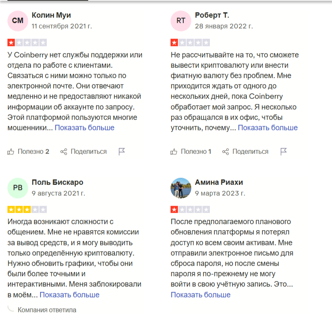The width and height of the screenshot is (332, 314).
Task: Click the thumbs-up icon on Колин Муи's review
Action: 11,152
